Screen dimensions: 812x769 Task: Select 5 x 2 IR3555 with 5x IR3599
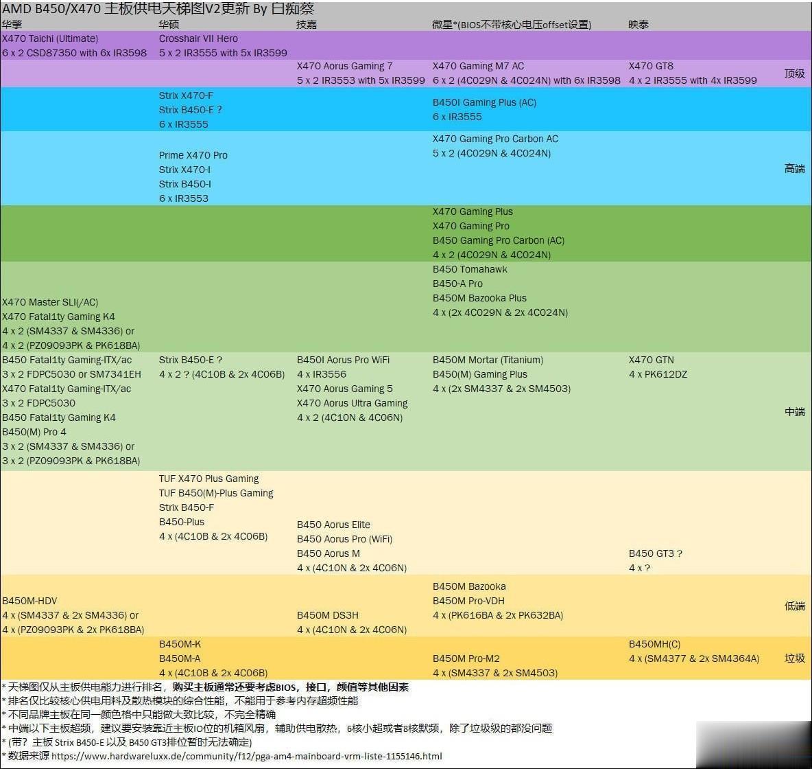[223, 53]
